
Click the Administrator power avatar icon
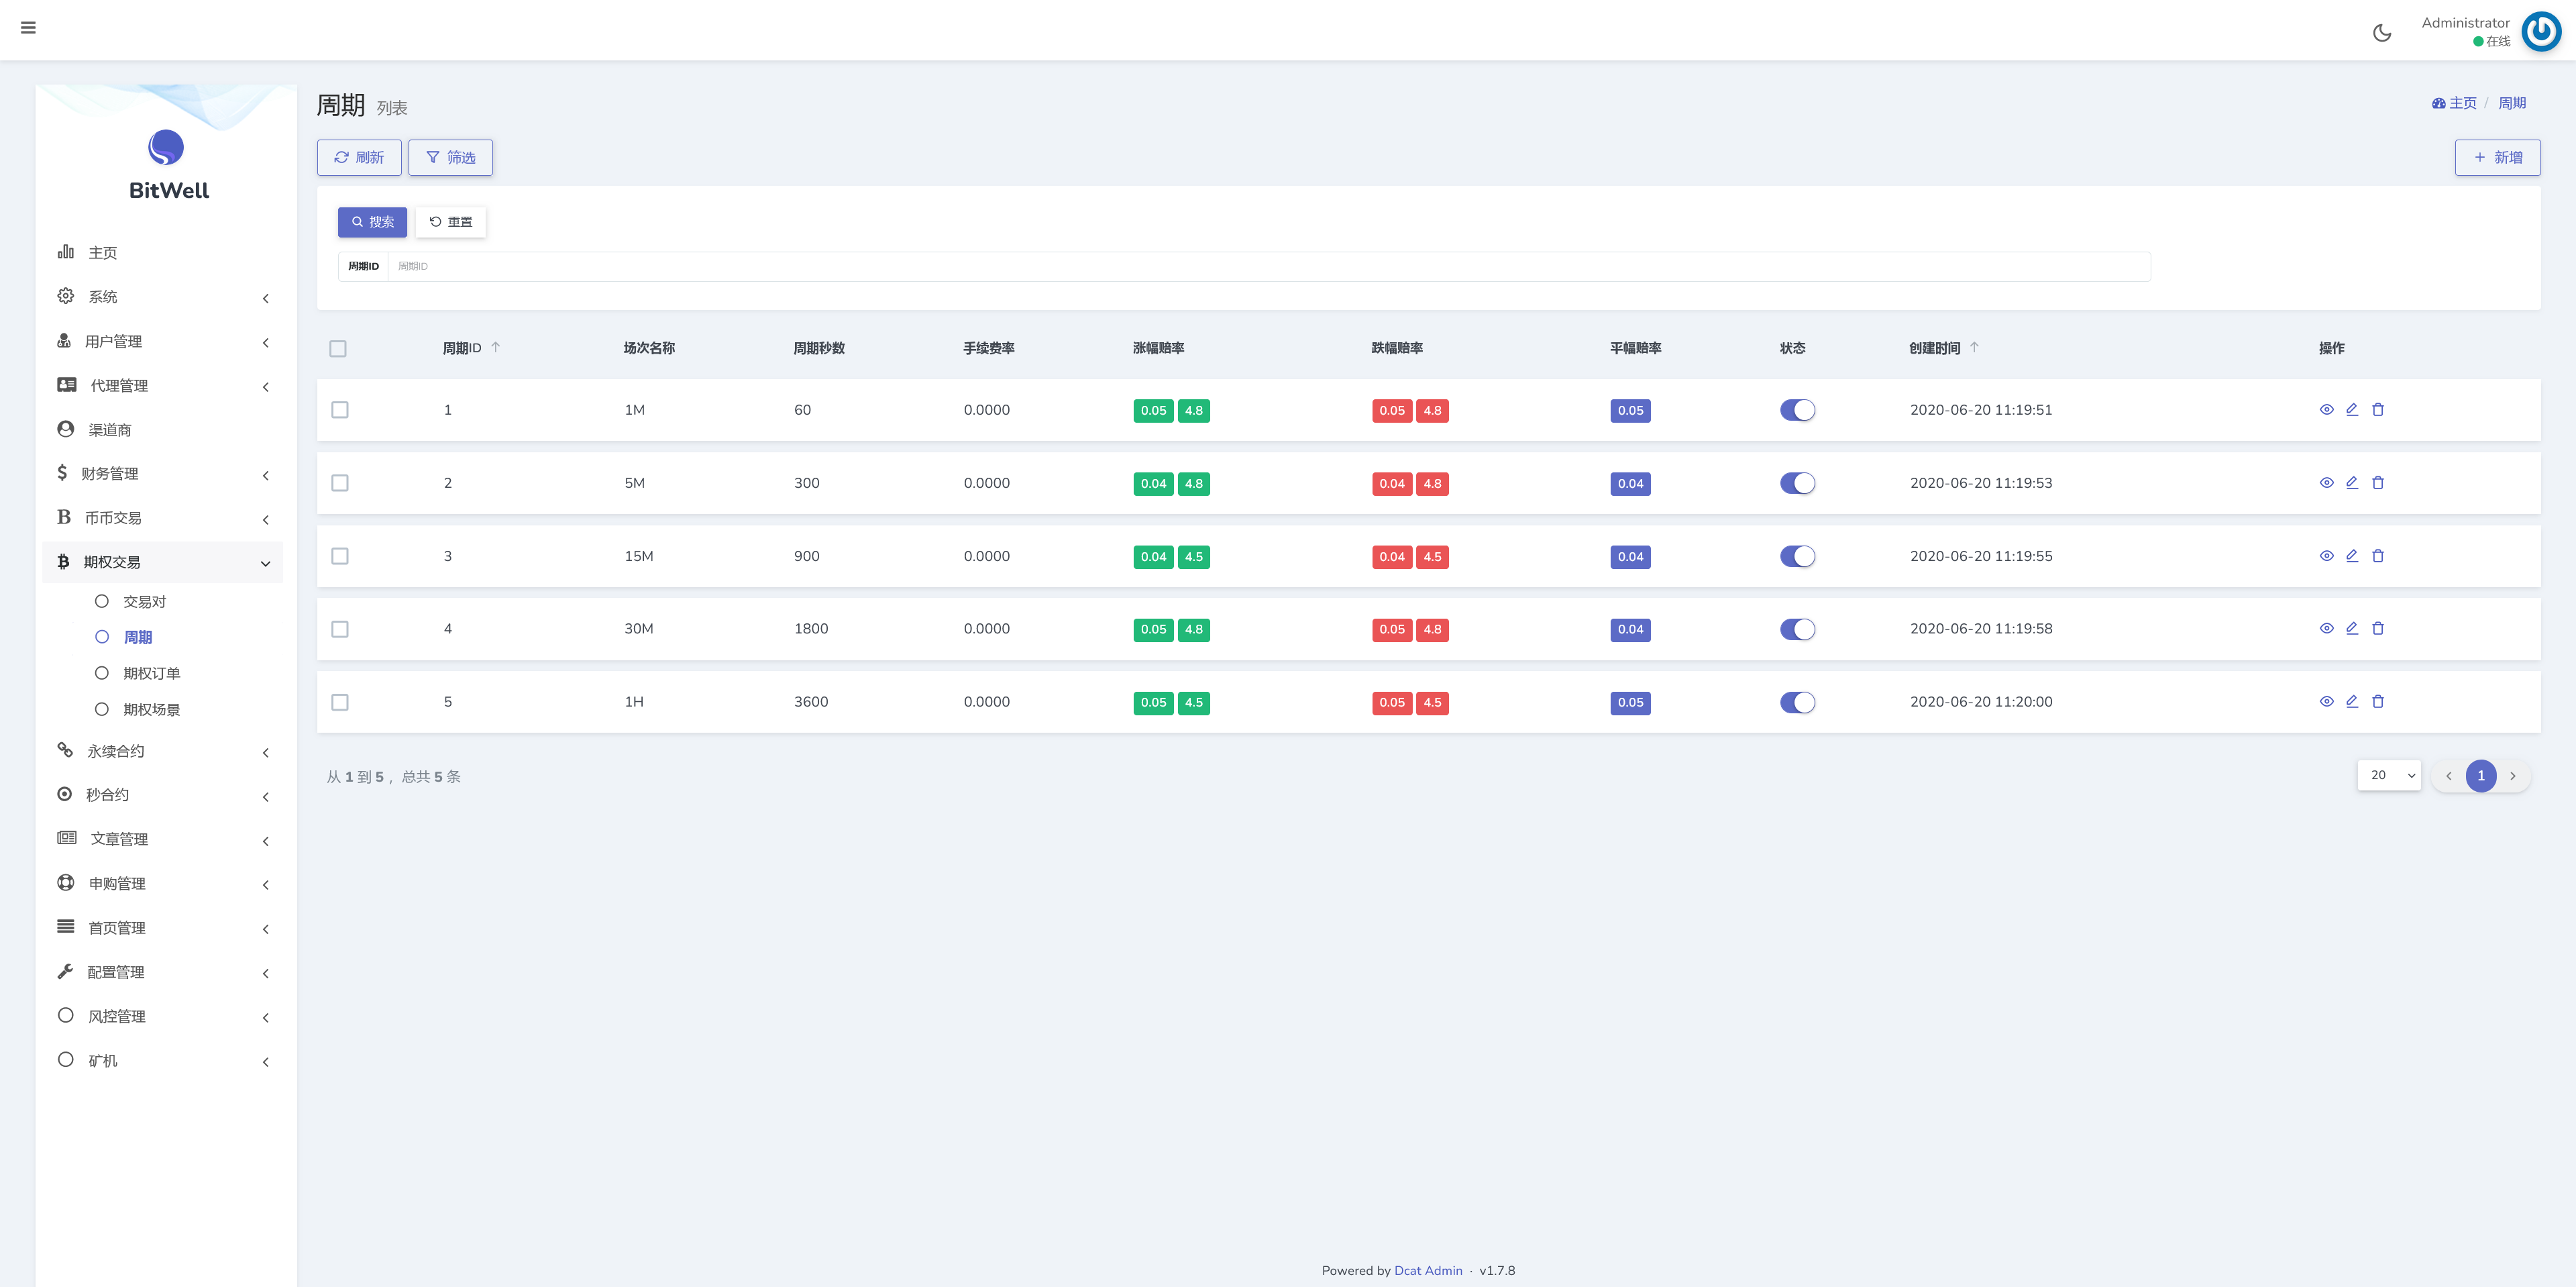point(2540,32)
